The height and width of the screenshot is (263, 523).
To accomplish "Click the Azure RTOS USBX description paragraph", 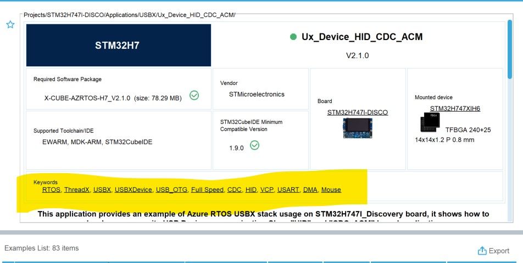I will click(x=263, y=216).
